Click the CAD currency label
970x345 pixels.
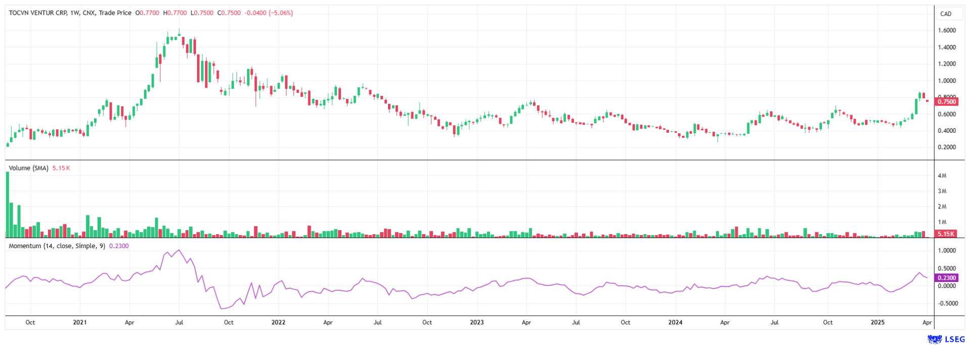tap(946, 14)
